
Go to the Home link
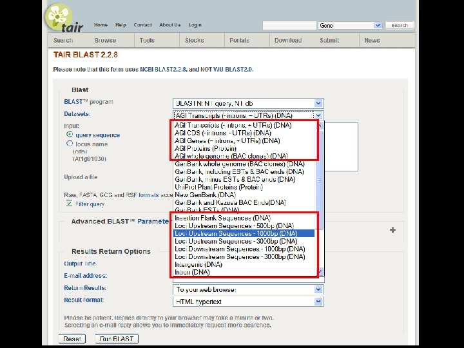[101, 25]
